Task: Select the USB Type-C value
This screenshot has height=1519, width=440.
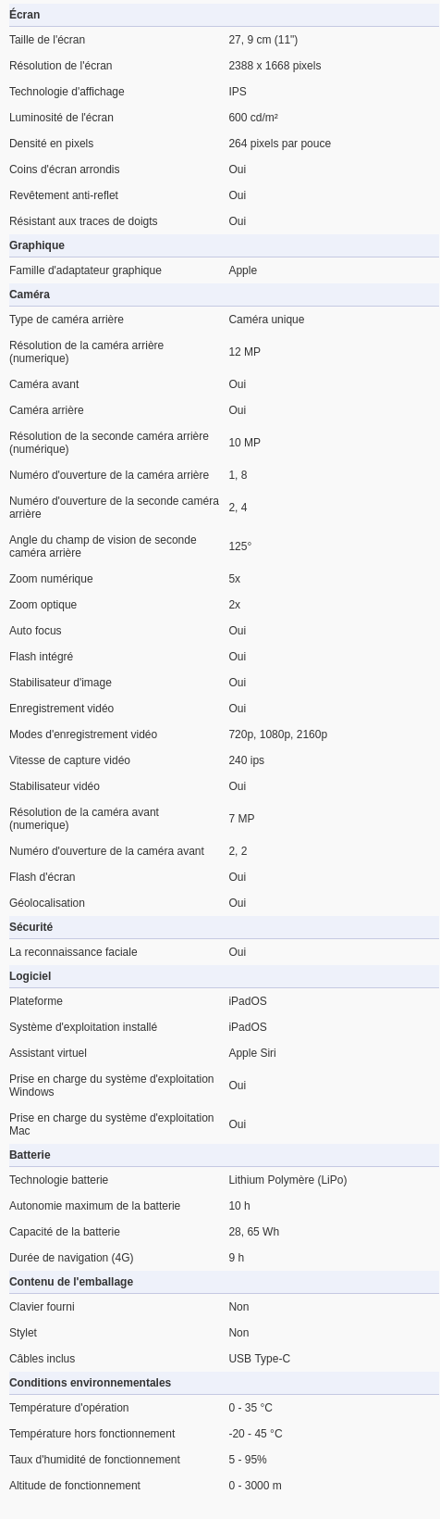Action: (x=260, y=1359)
